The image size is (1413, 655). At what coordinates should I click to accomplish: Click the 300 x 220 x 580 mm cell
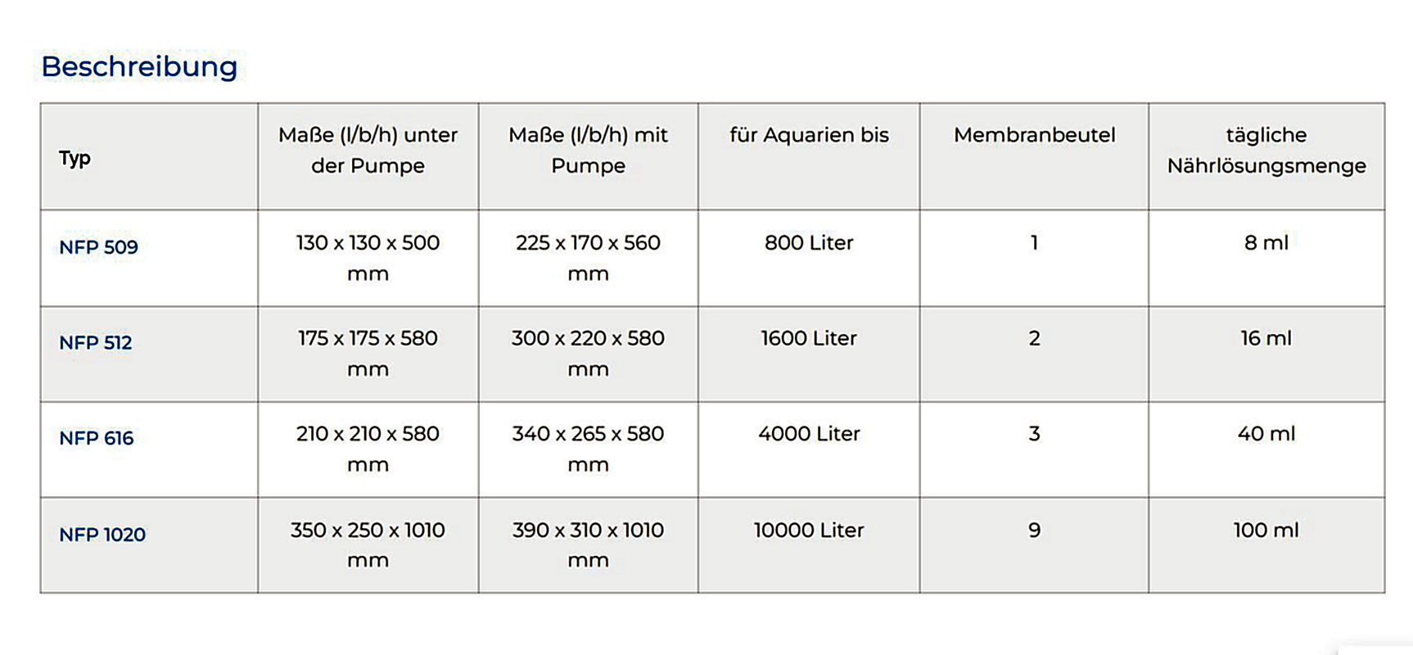(588, 354)
